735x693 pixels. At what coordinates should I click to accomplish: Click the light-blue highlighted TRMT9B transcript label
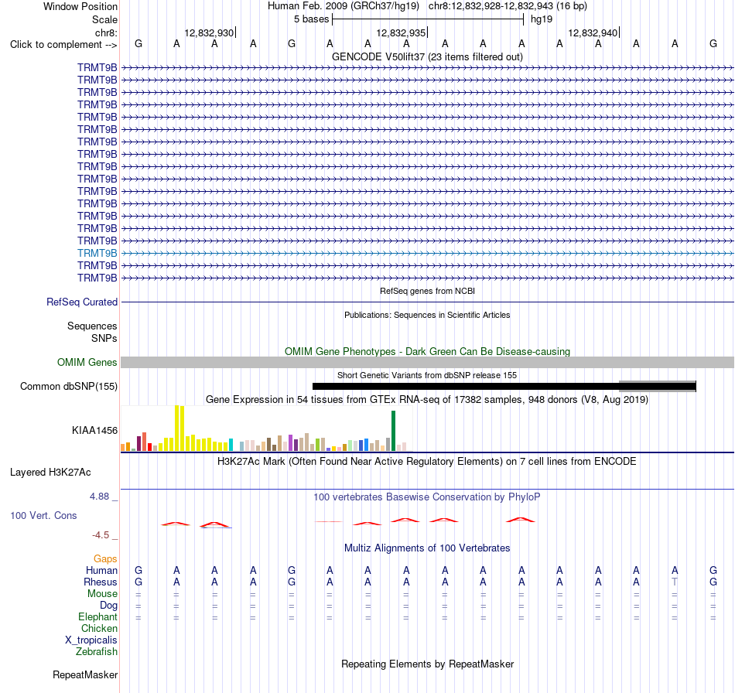[97, 253]
